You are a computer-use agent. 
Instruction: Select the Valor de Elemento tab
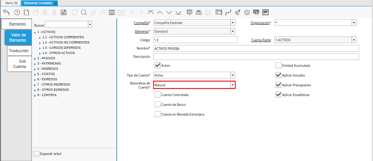18,38
